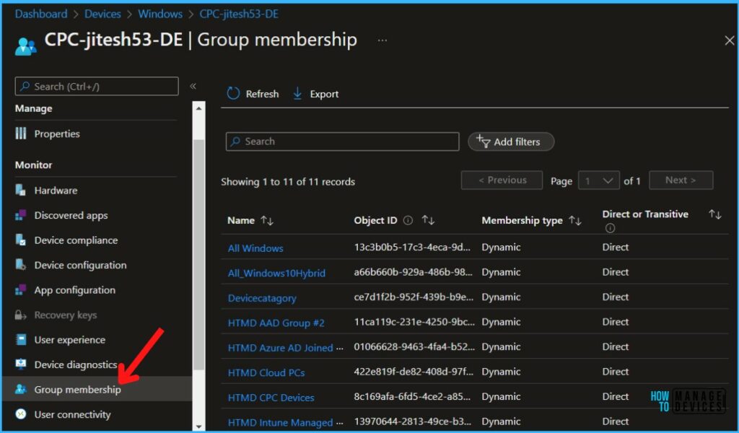Sort by Direct or Transitive column
Screen dimensions: 739x433
[x=714, y=214]
